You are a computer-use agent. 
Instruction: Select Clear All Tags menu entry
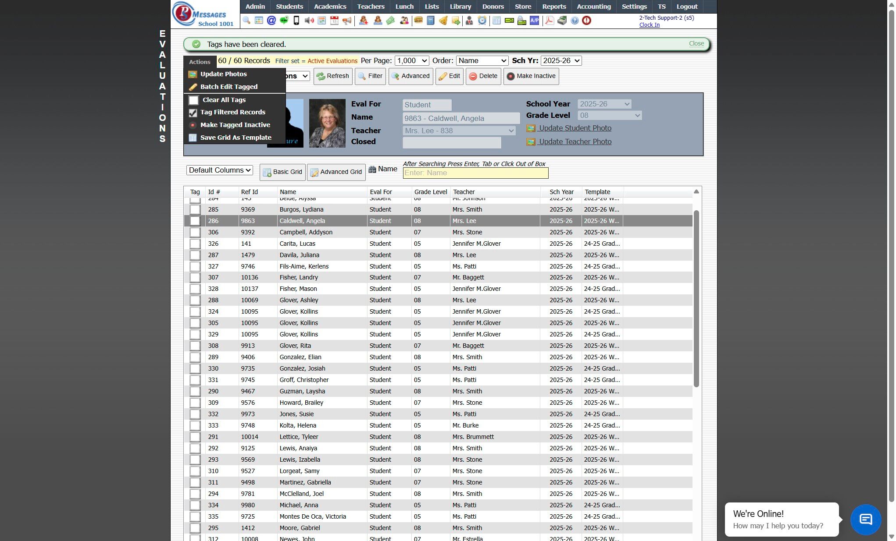[x=224, y=100]
